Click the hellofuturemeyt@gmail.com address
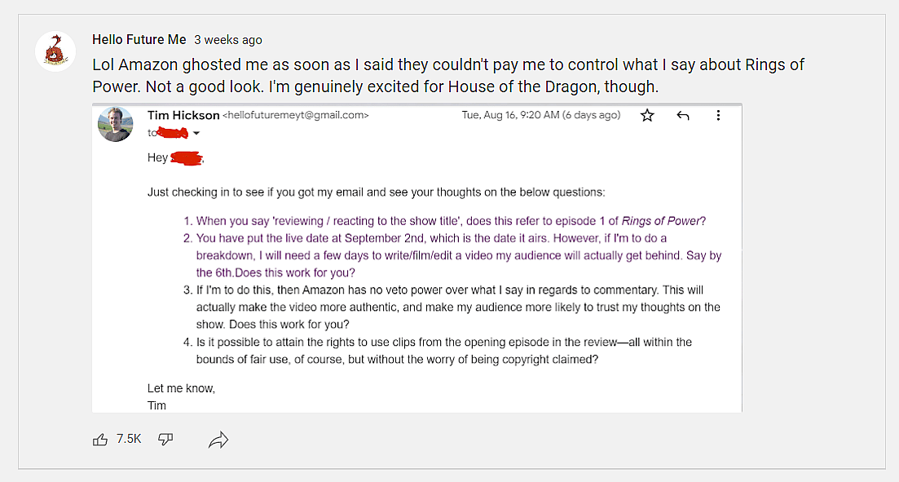This screenshot has width=899, height=482. 295,116
